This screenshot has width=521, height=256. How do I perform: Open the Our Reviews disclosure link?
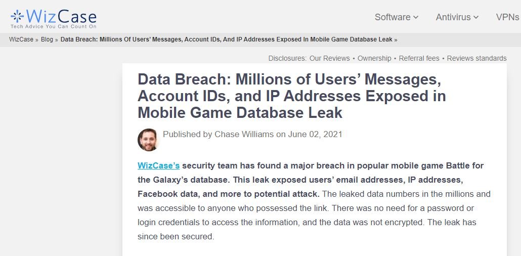330,58
